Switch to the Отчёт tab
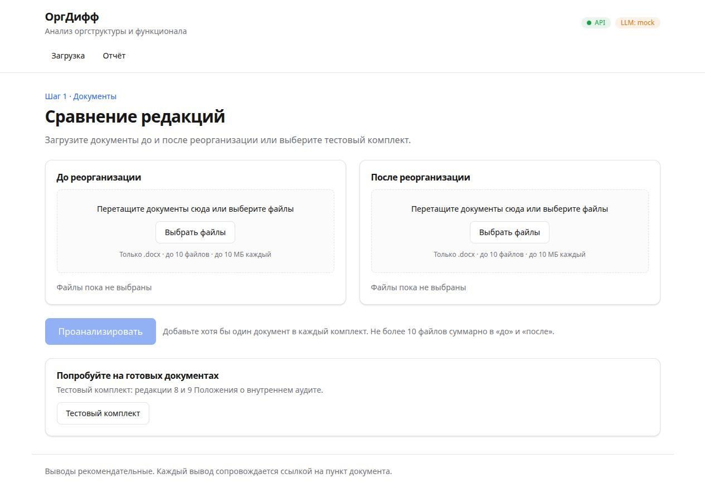 pyautogui.click(x=114, y=56)
